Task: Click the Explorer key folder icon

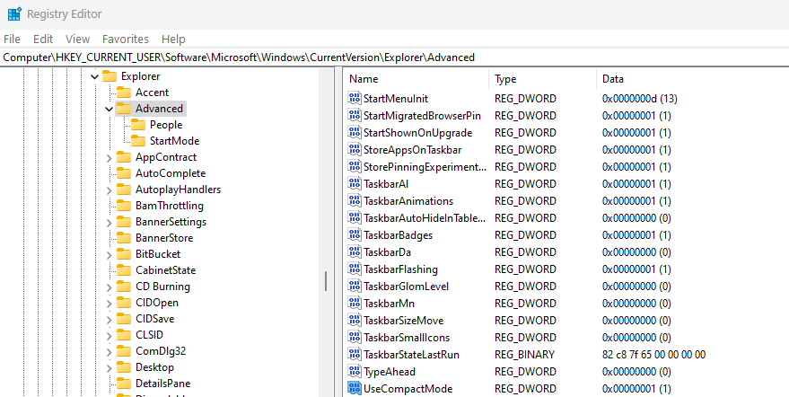Action: coord(110,76)
